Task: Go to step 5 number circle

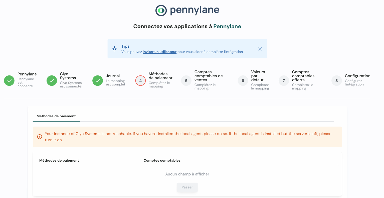Action: 186,81
